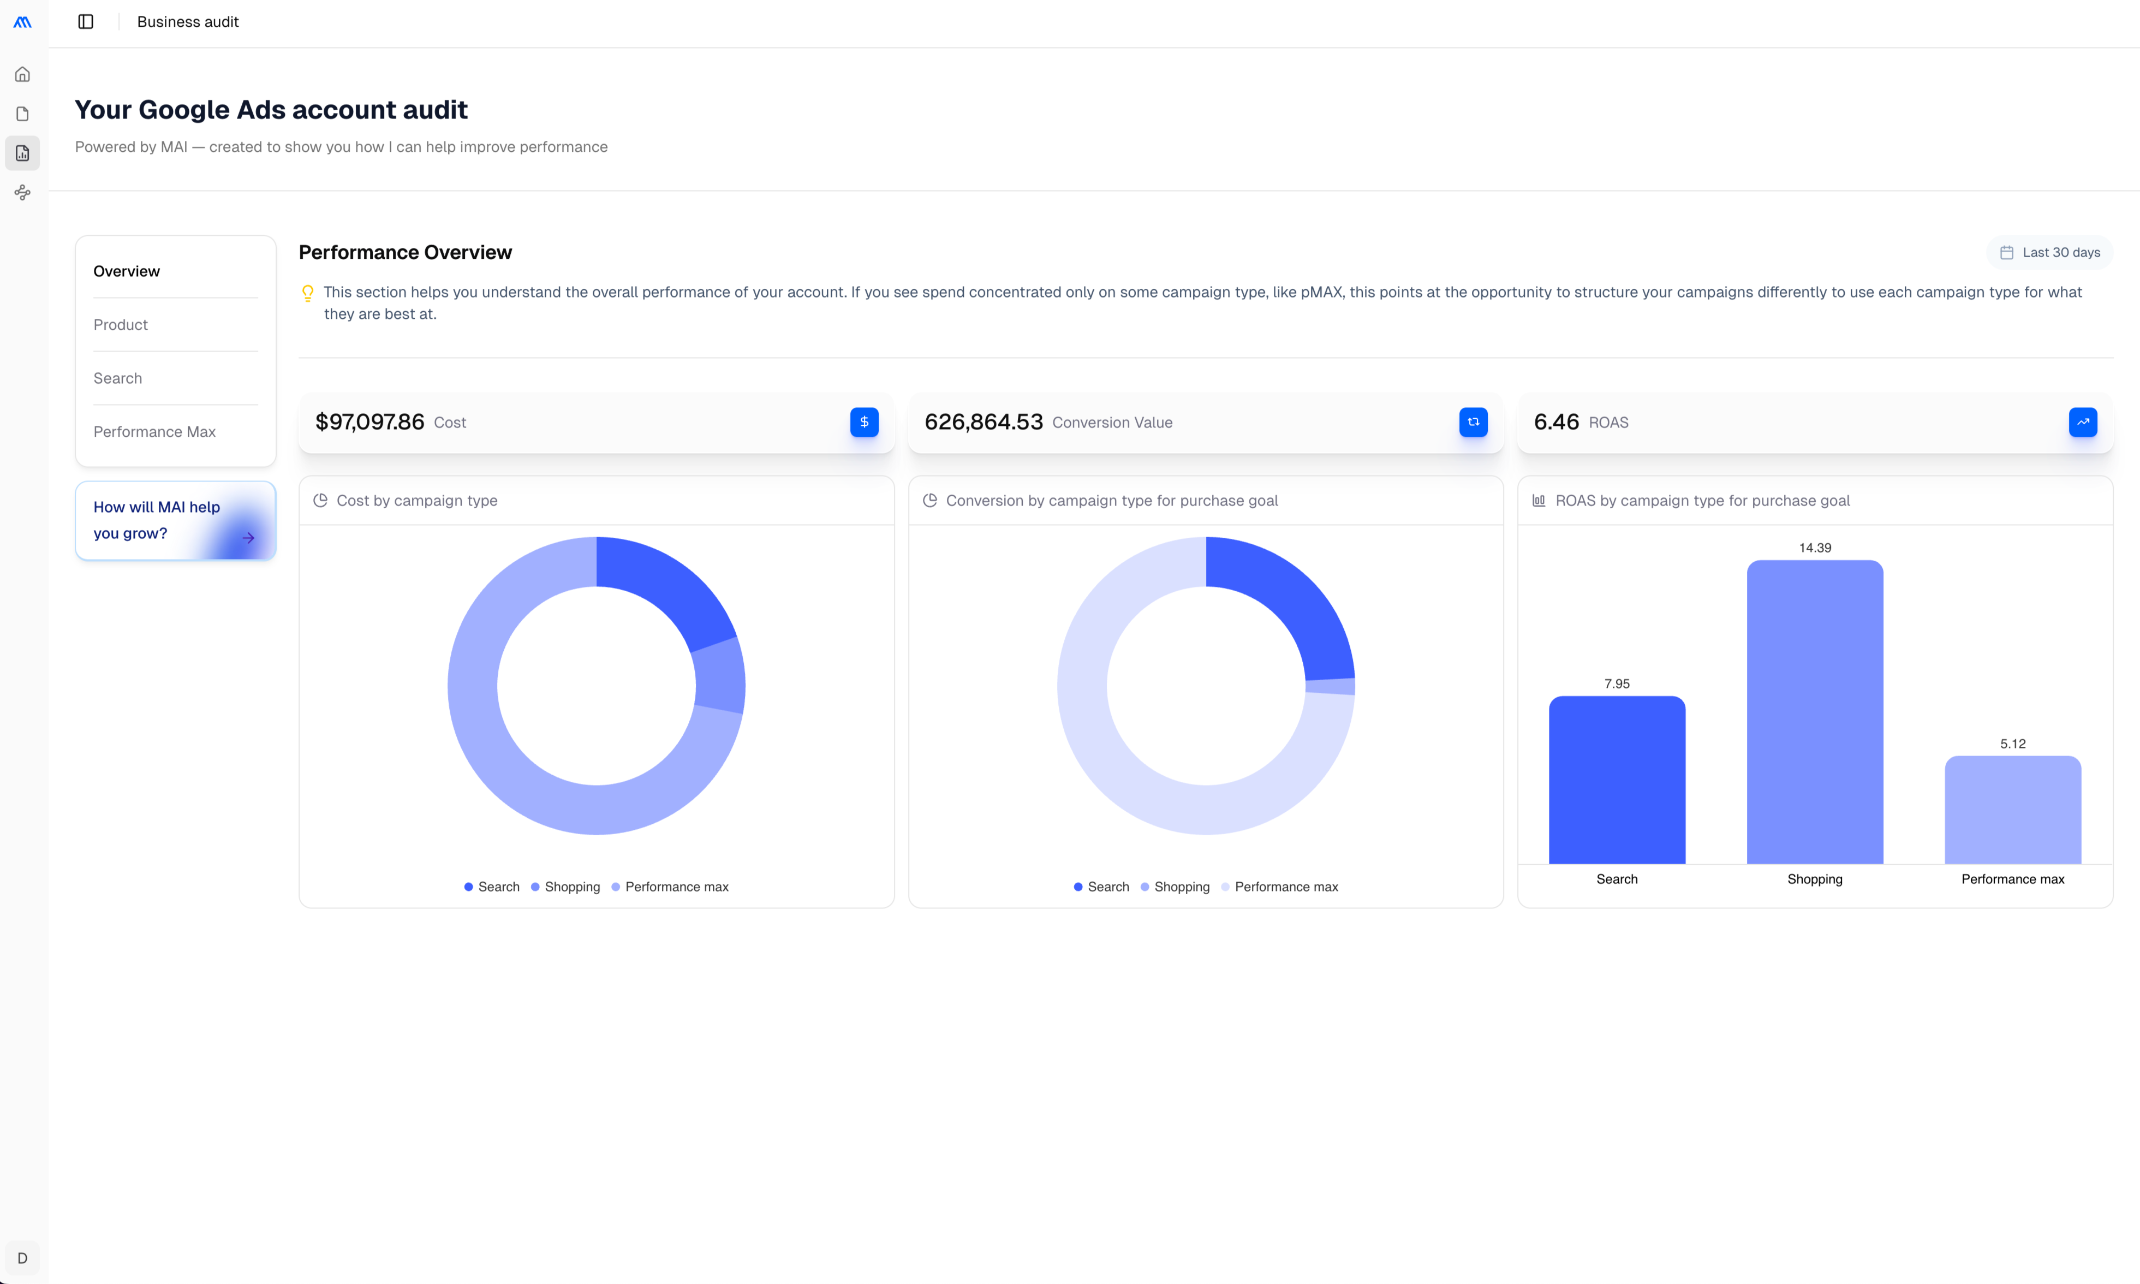Click the ROAS trend arrow icon
2140x1284 pixels.
point(2082,422)
